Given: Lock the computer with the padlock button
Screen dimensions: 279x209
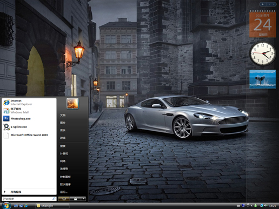Looking at the screenshot, I should (75, 199).
